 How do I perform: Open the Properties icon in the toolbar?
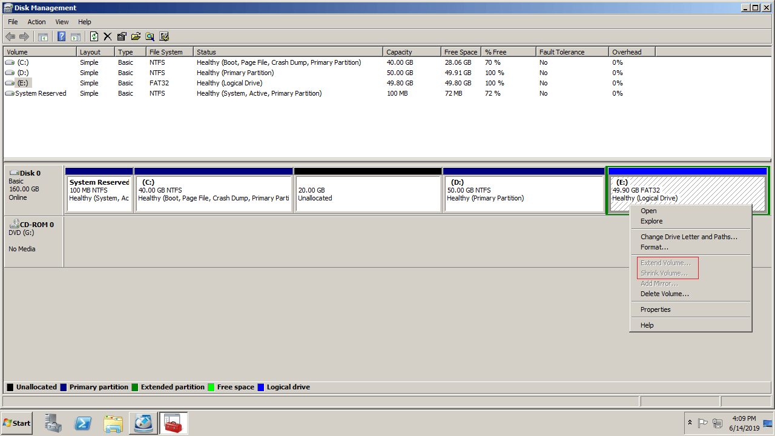pos(122,36)
